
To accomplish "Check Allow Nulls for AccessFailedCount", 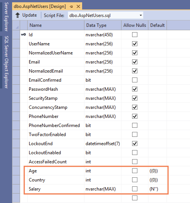I will [135, 161].
